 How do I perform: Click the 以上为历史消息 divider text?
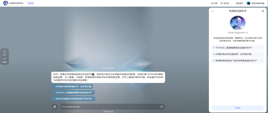pos(108,68)
